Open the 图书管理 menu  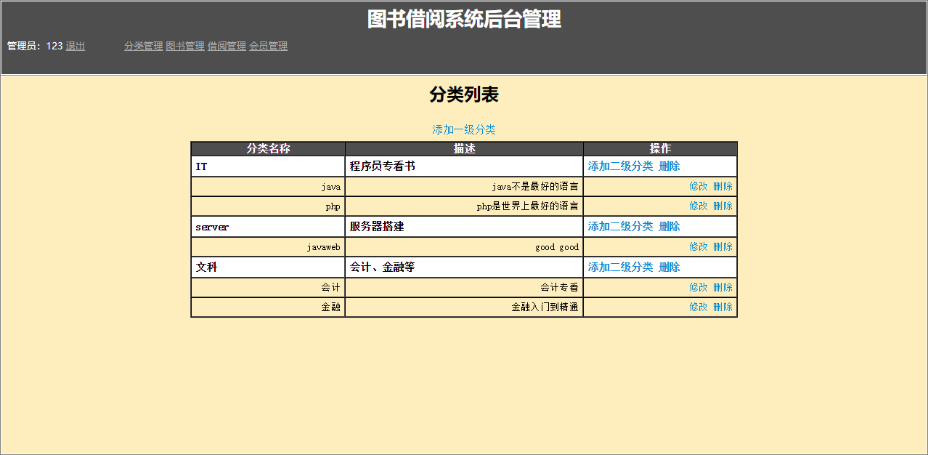185,46
